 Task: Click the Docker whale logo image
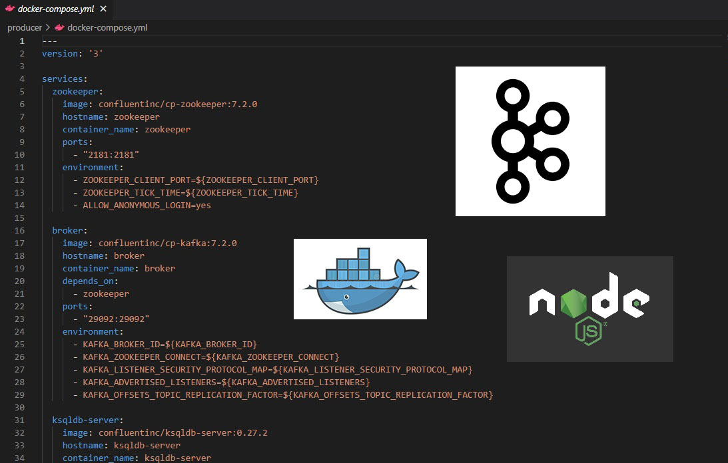point(360,279)
